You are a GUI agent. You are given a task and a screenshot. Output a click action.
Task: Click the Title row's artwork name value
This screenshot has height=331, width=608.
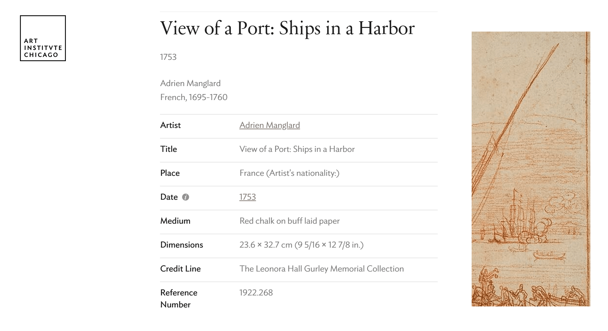tap(297, 149)
